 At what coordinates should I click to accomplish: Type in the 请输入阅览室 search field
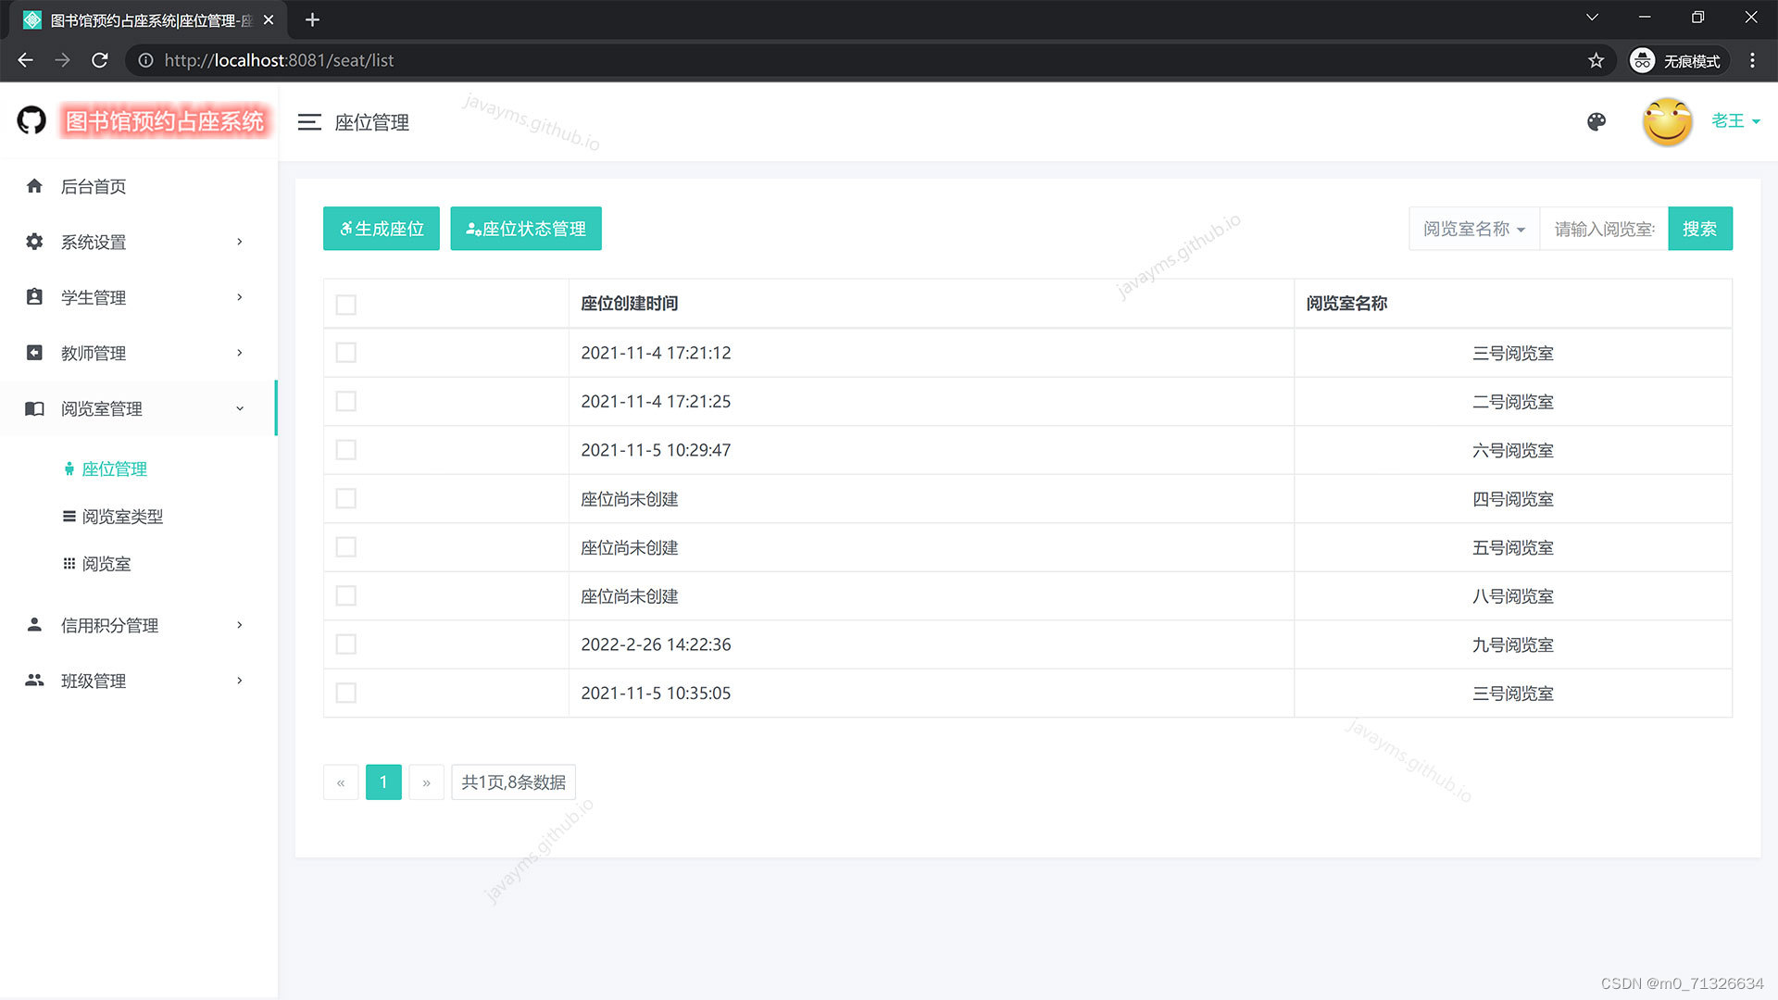pyautogui.click(x=1603, y=229)
